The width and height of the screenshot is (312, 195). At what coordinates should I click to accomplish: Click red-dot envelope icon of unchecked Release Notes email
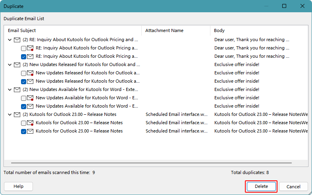(30, 123)
